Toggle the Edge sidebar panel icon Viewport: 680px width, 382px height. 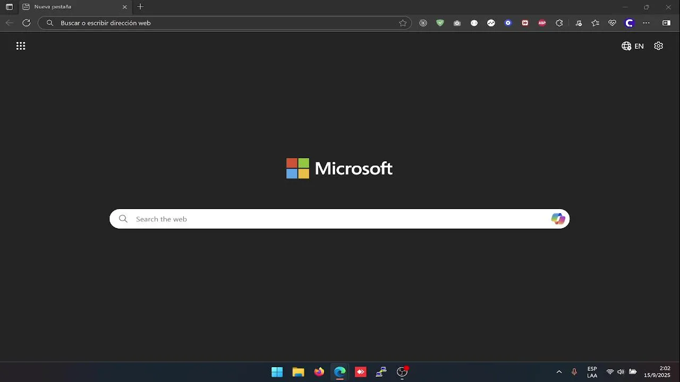coord(666,23)
